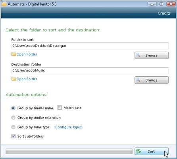Screen dimensions: 177x159
Task: Minimize the Digital Janitor window
Action: pos(152,4)
